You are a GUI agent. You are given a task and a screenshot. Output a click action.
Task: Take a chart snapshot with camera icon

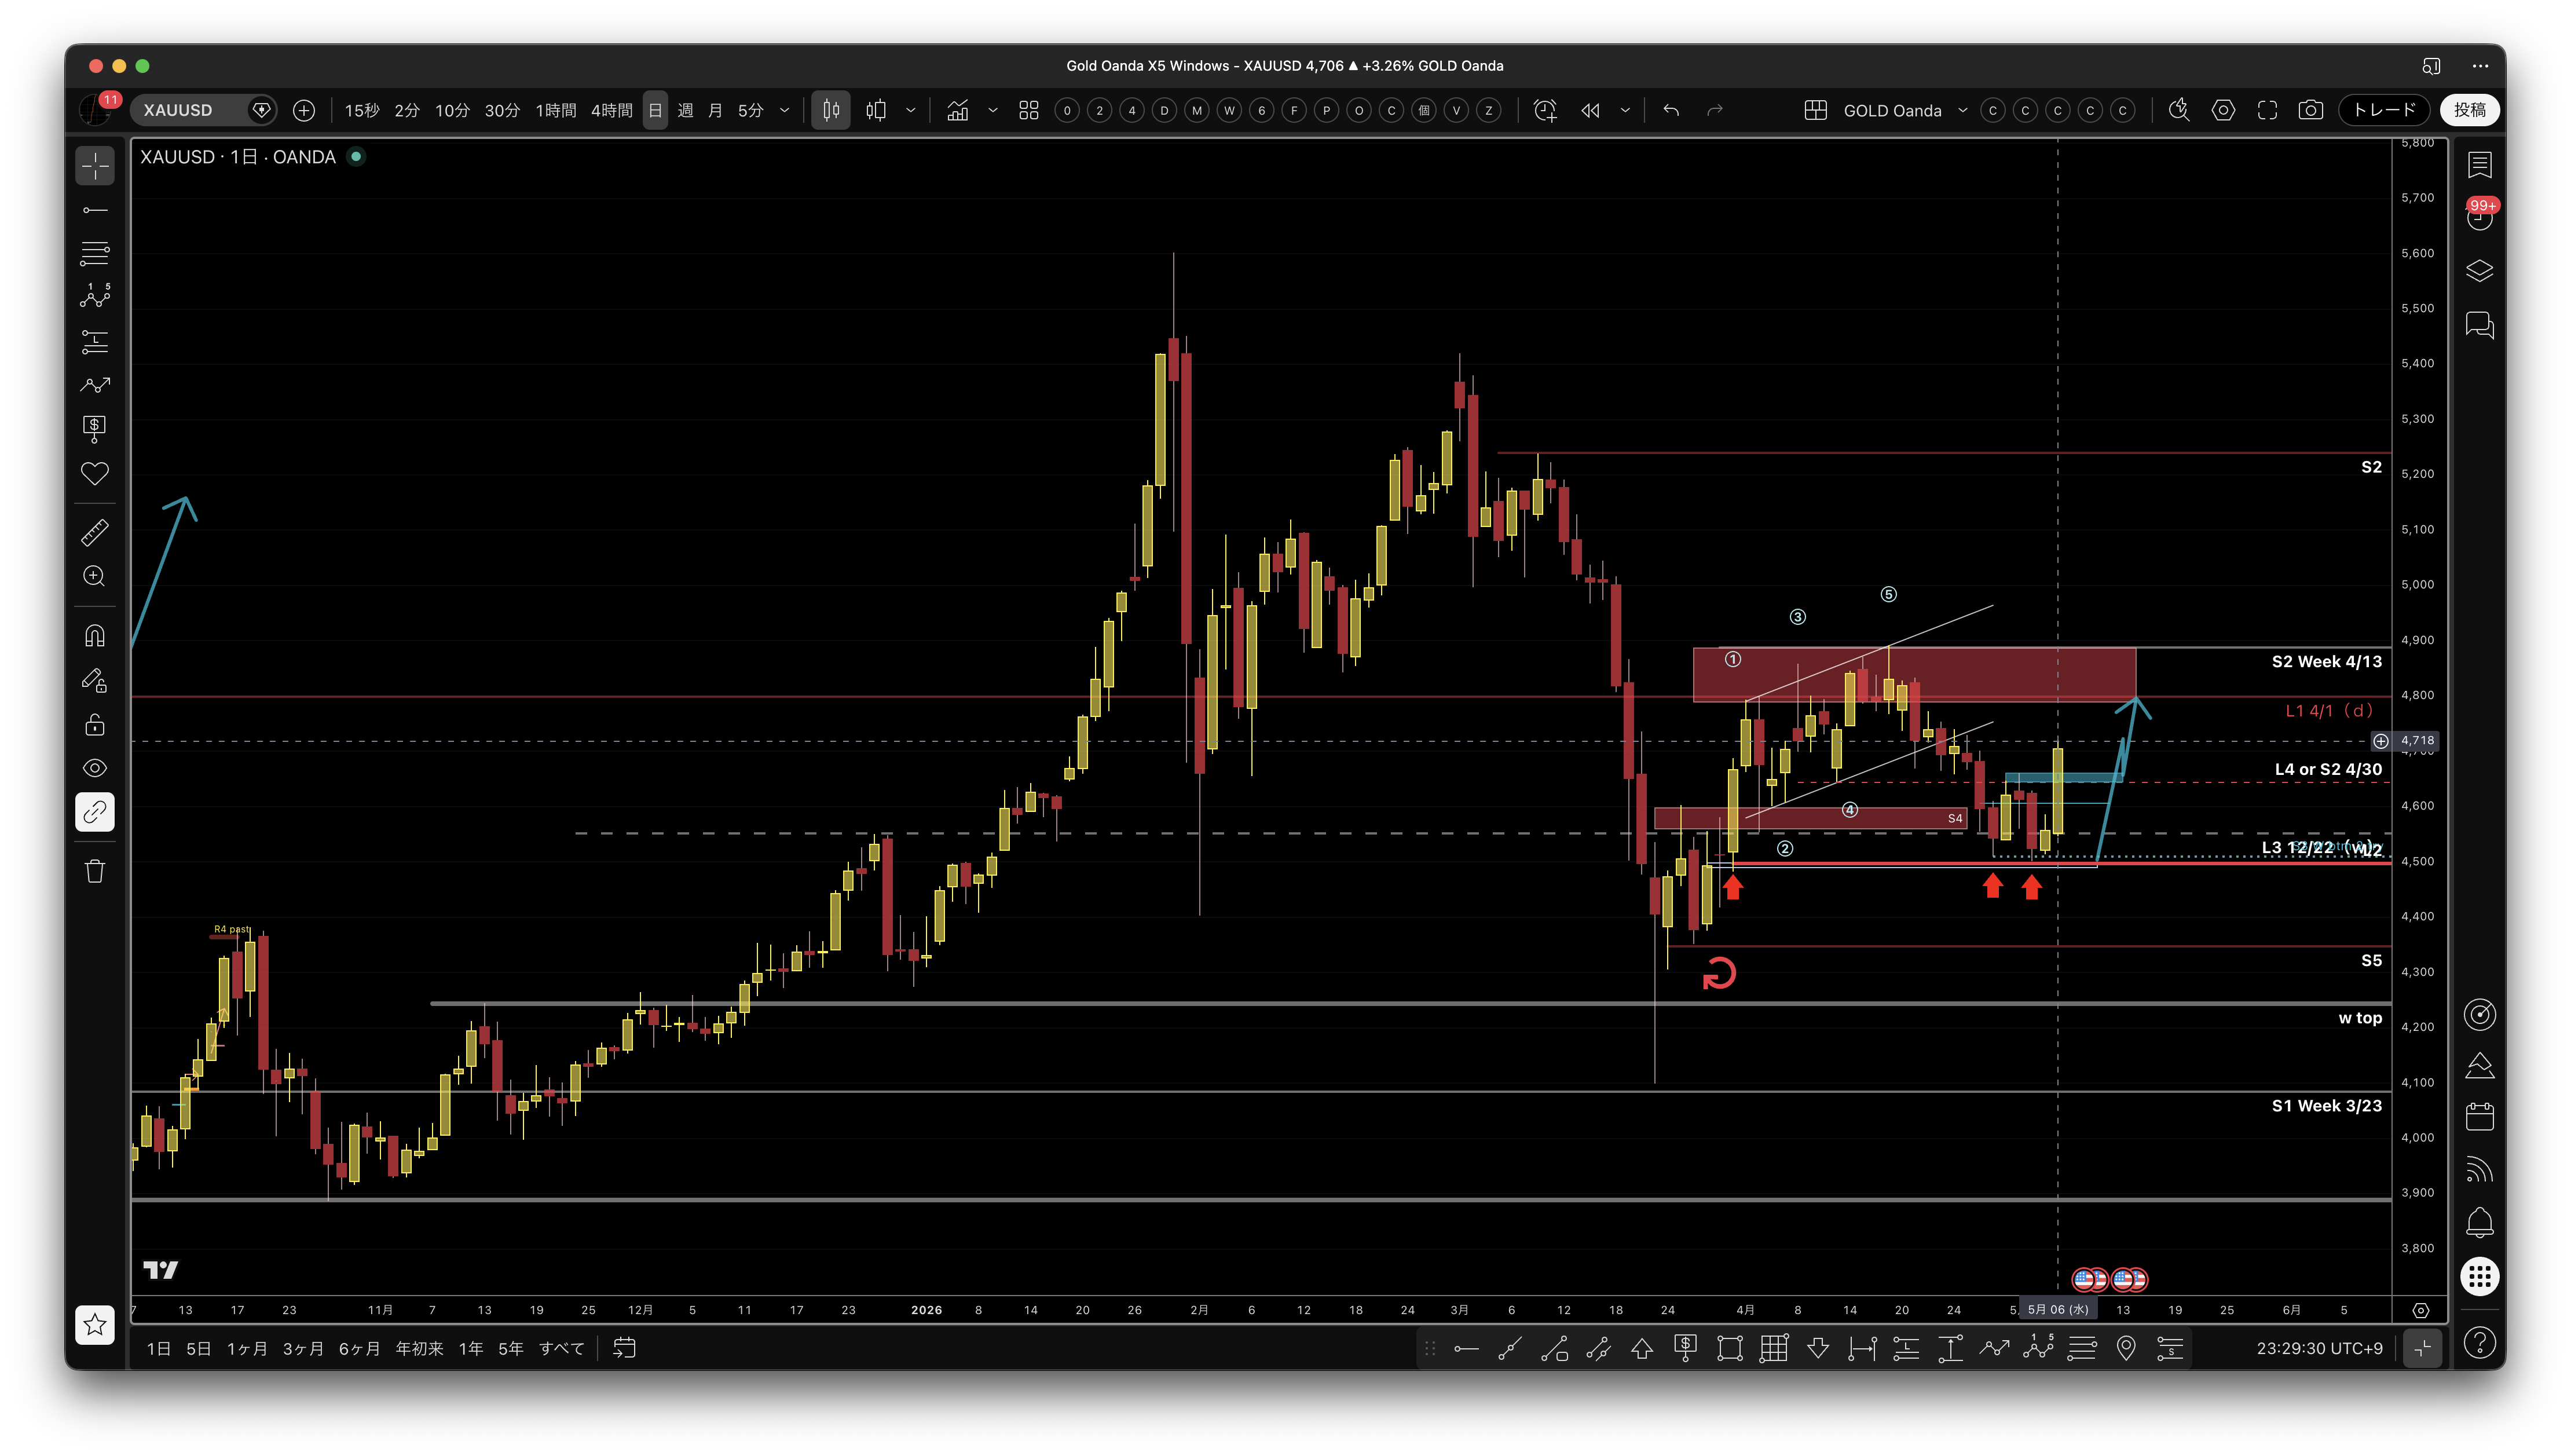click(2311, 110)
